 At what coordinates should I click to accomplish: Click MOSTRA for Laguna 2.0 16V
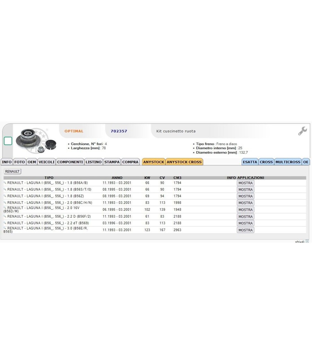tap(245, 210)
